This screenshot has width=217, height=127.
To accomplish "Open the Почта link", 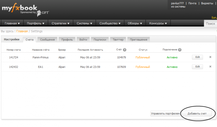I will click(x=192, y=3).
